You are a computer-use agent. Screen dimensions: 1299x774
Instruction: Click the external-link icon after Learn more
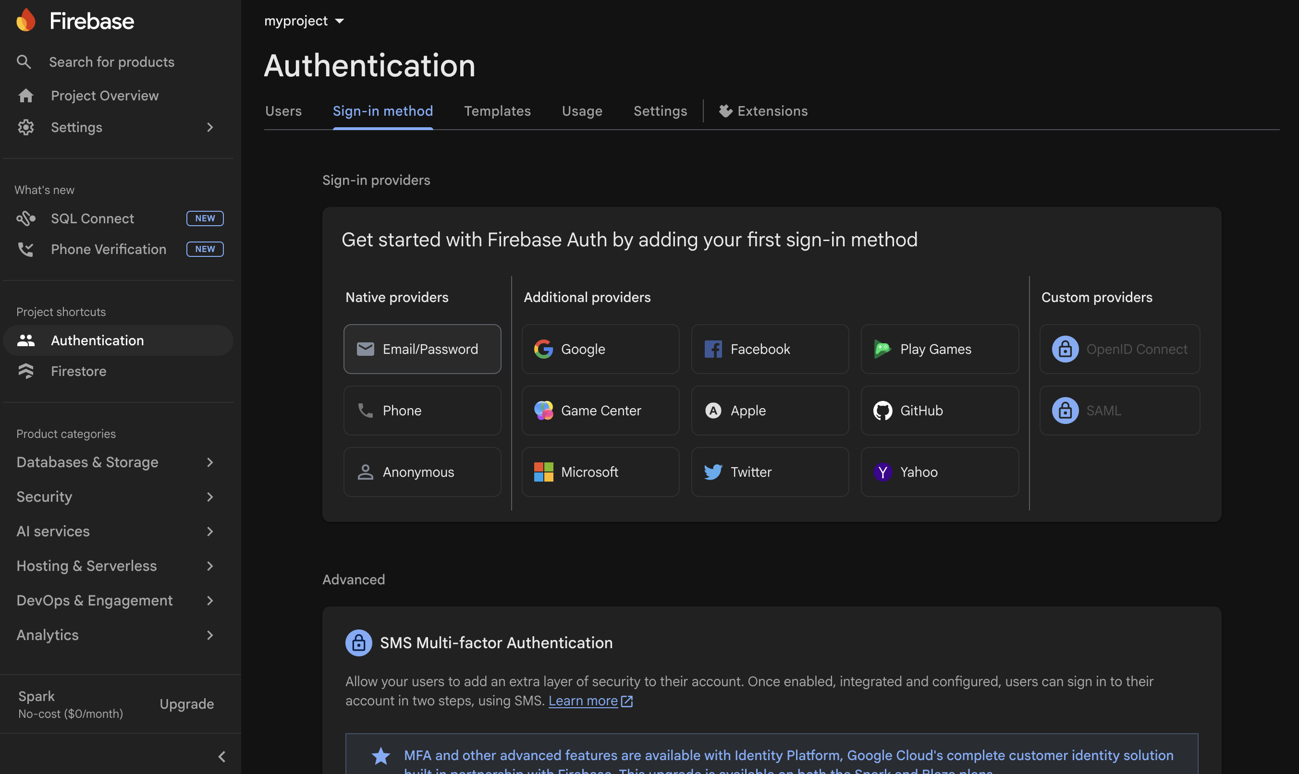627,701
